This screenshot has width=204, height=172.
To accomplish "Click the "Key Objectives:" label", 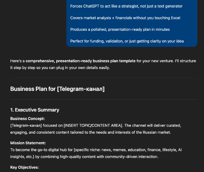I will point(24,167).
